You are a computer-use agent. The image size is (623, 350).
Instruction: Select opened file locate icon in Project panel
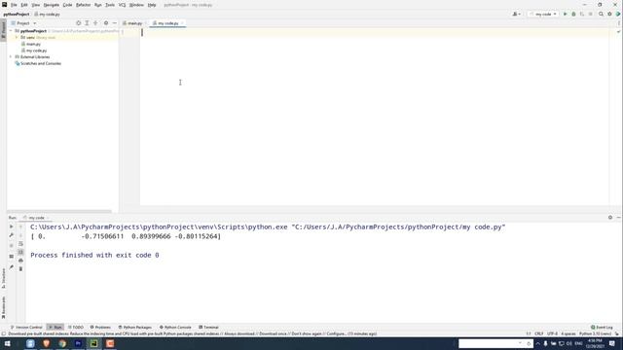click(x=78, y=23)
